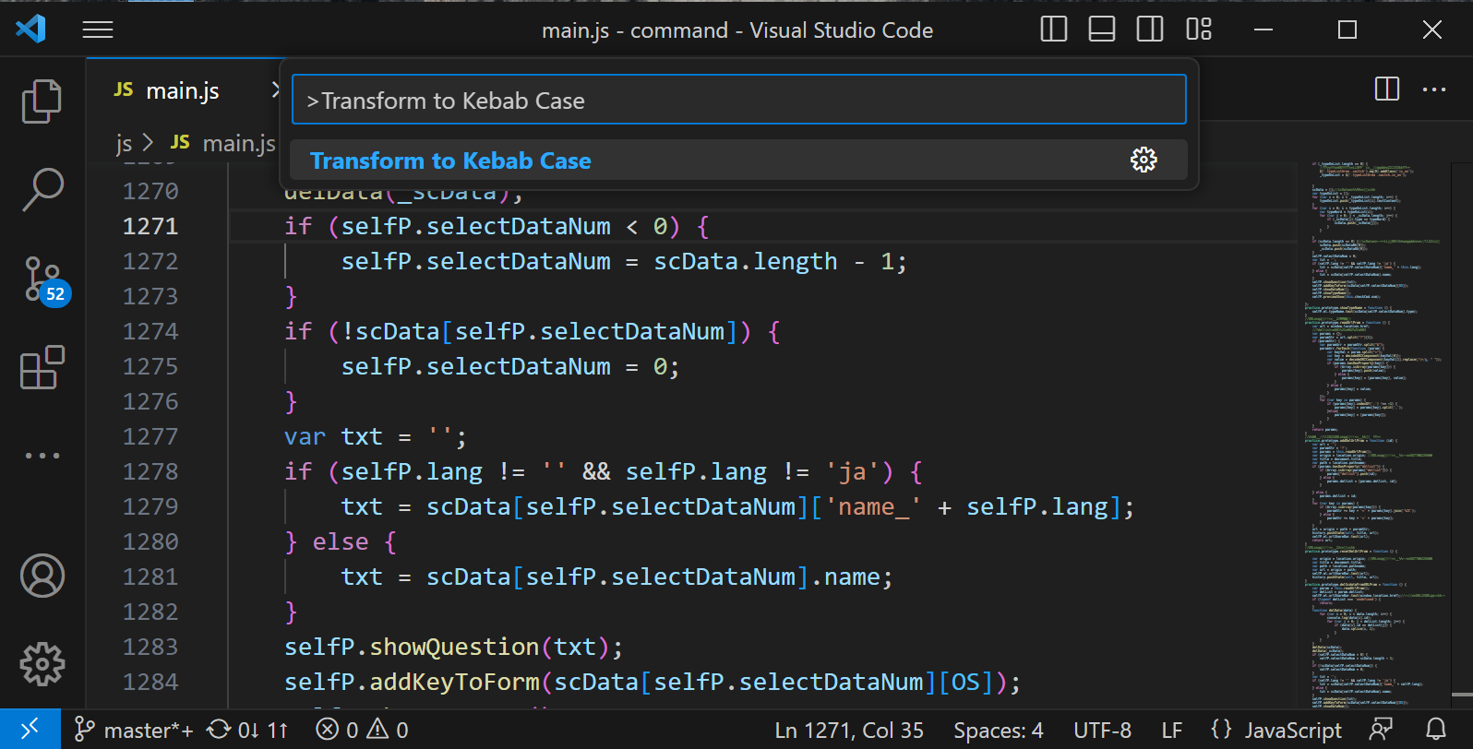Open problems panel errors and warnings

[362, 730]
